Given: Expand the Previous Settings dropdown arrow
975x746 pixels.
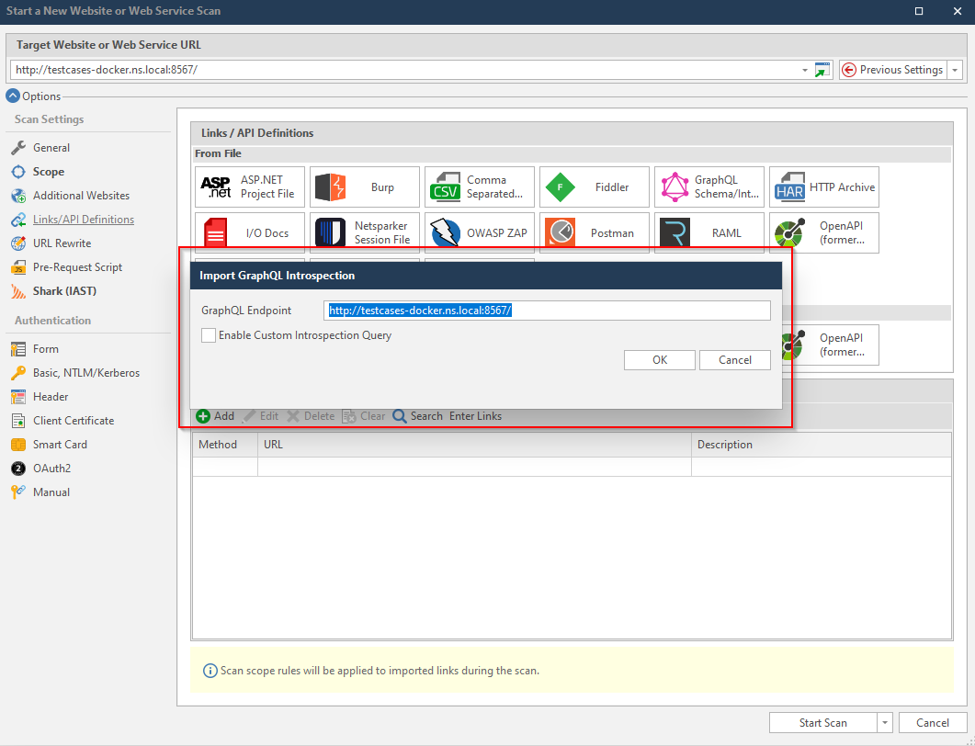Looking at the screenshot, I should click(x=955, y=70).
